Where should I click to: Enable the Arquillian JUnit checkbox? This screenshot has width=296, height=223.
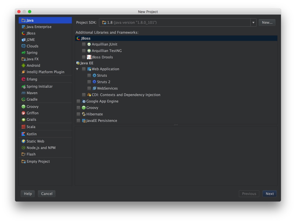tap(84, 44)
